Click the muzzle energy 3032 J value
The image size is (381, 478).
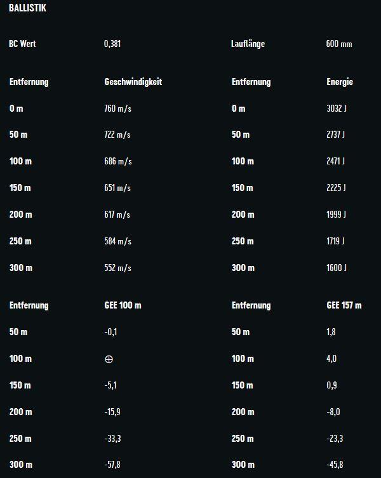pos(337,109)
